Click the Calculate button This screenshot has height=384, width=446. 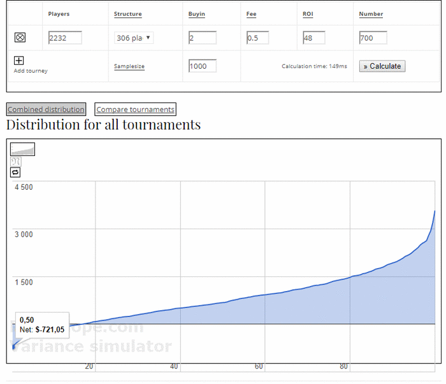pos(382,66)
